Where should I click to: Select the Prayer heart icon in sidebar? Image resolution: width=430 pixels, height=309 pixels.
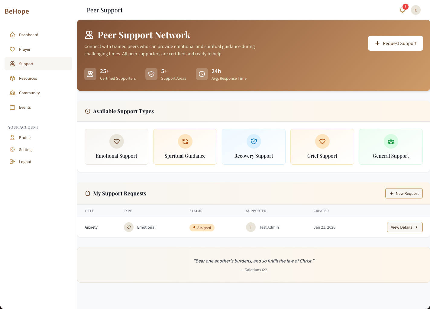coord(12,49)
